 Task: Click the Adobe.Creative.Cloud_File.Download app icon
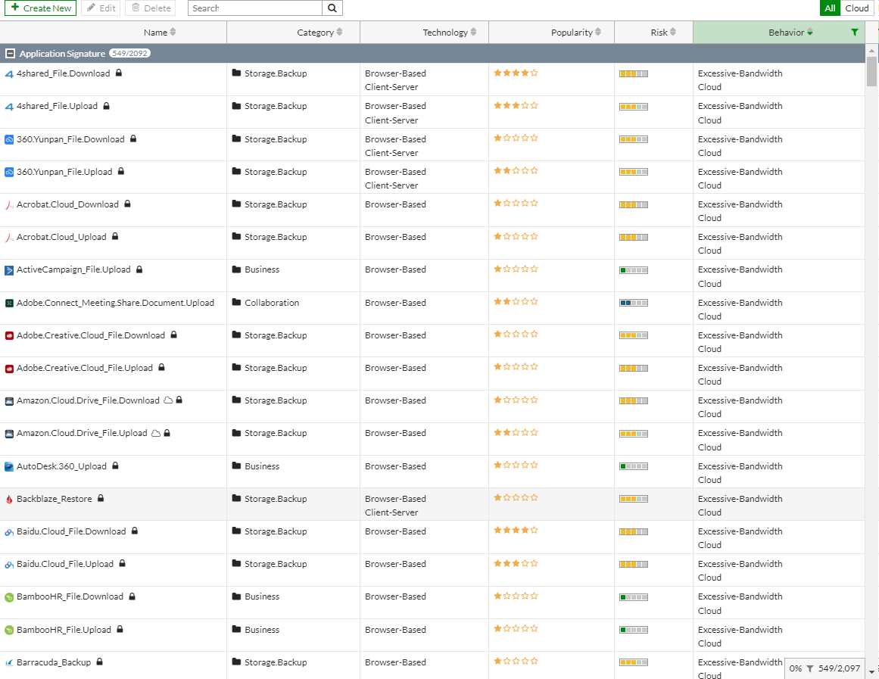click(x=9, y=336)
